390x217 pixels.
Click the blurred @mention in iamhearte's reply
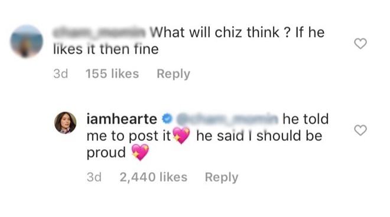coord(227,119)
